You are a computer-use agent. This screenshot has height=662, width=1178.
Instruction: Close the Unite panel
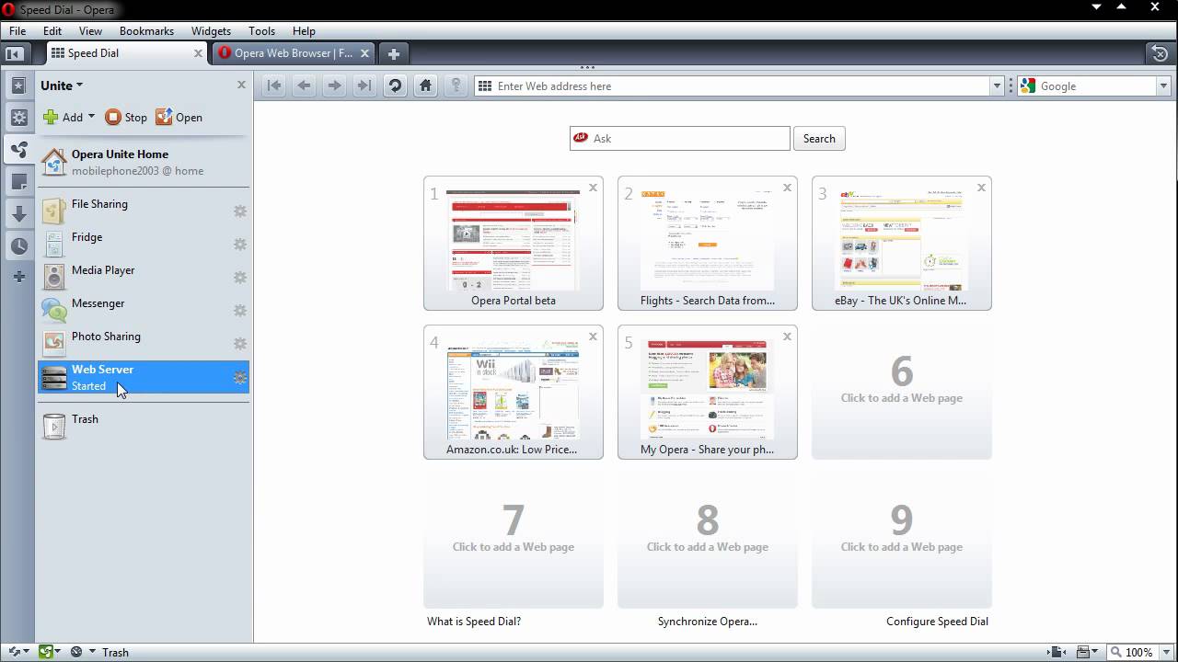pos(241,85)
